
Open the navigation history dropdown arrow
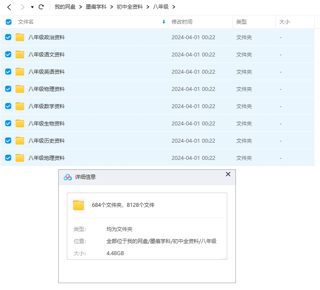pyautogui.click(x=32, y=7)
